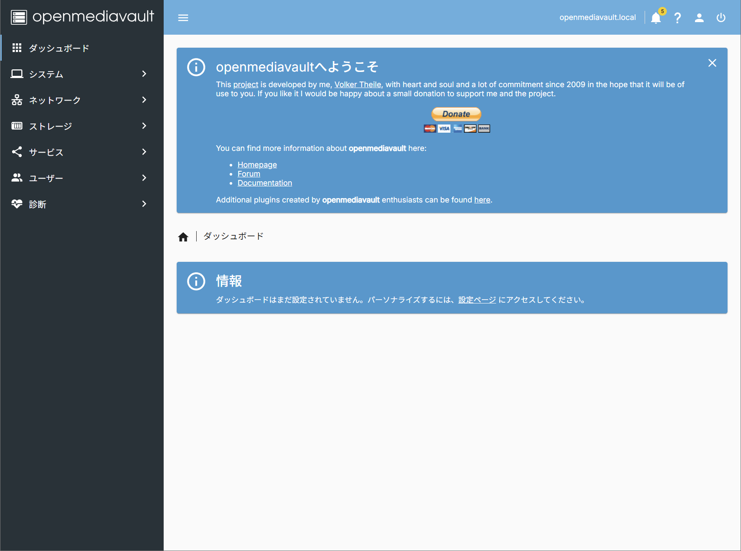Viewport: 741px width, 551px height.
Task: Expand ネットワーク with chevron arrow
Action: (x=144, y=100)
